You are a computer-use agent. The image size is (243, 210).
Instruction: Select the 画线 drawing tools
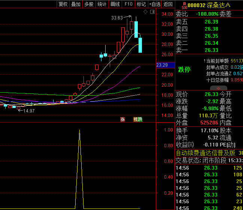[x=115, y=4]
